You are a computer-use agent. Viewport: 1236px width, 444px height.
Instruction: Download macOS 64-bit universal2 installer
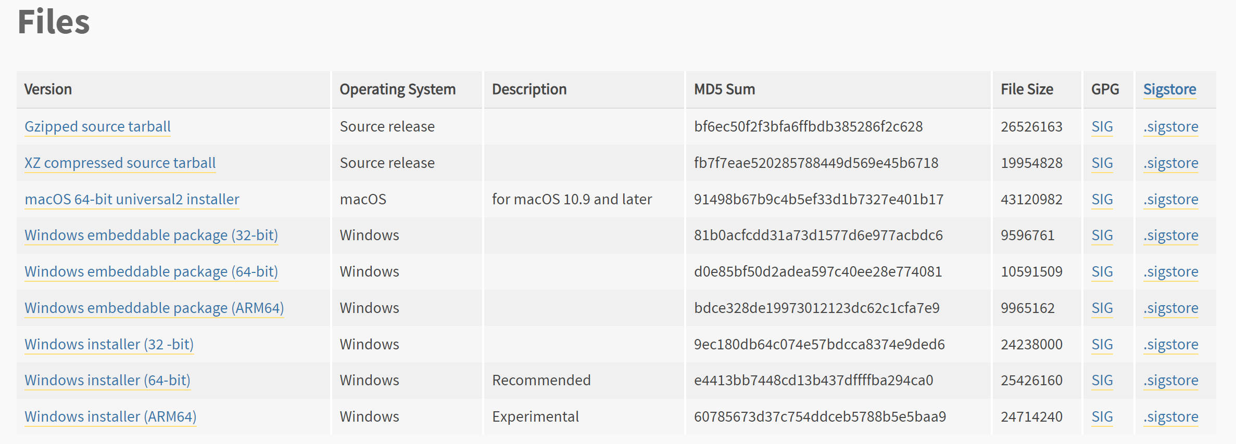[132, 200]
